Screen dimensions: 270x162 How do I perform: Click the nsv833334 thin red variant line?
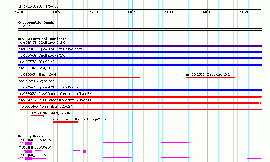pyautogui.click(x=140, y=71)
